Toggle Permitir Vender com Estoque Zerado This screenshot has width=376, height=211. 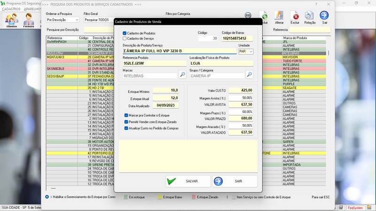[x=126, y=122]
